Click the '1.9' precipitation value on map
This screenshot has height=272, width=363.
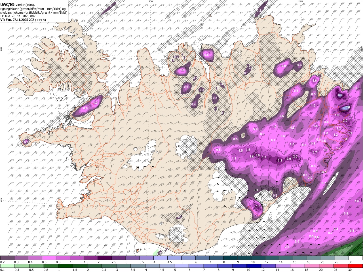258,155
